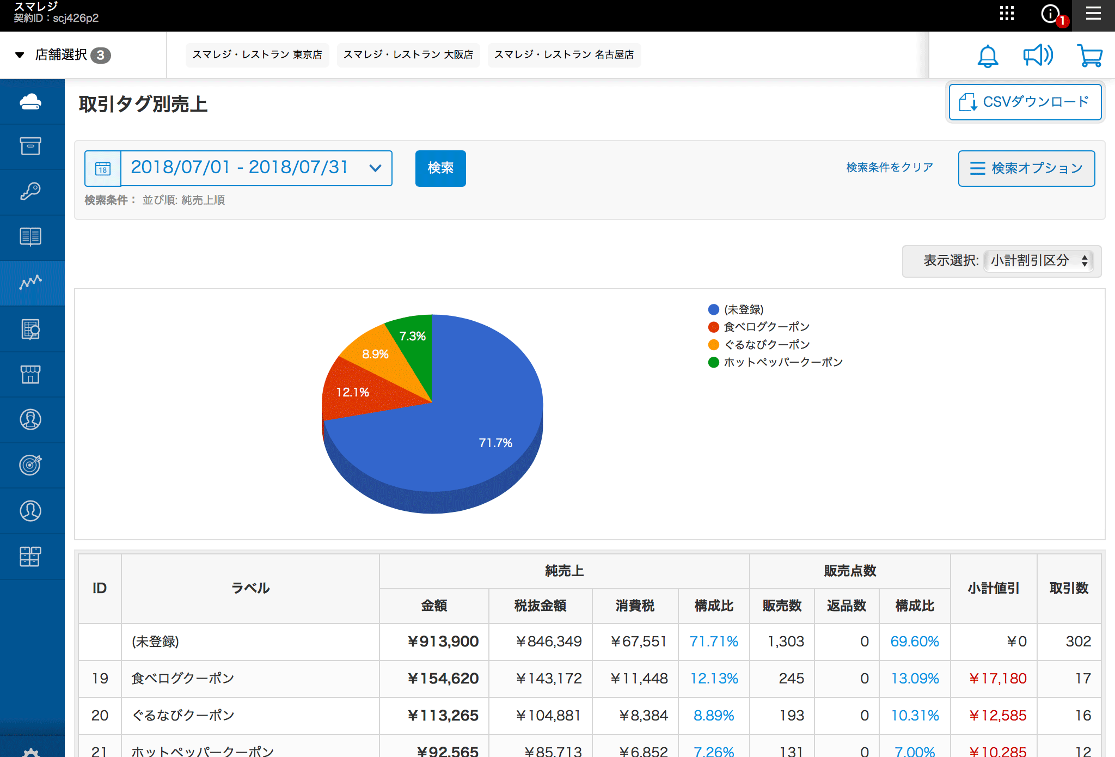
Task: Click the 税抜金額 column header
Action: (540, 606)
